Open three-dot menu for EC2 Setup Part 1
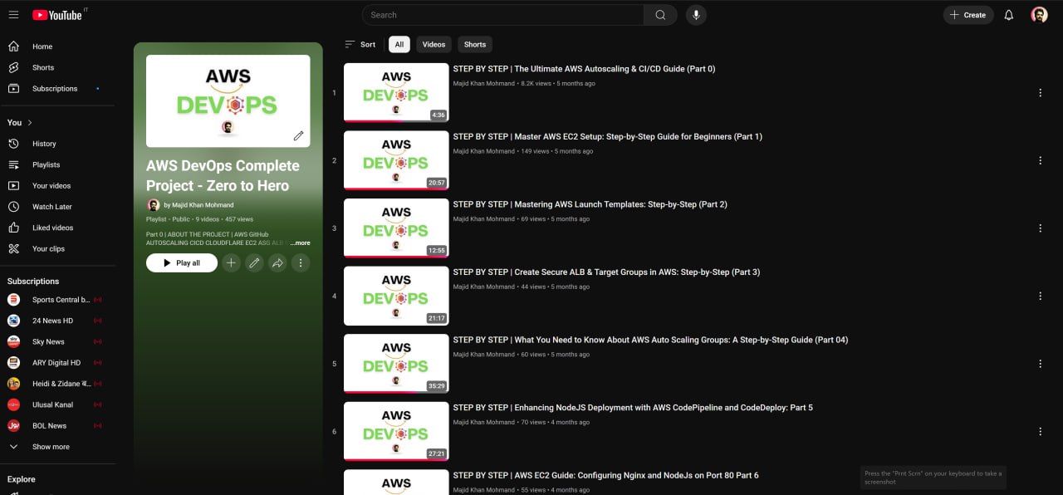 1040,160
